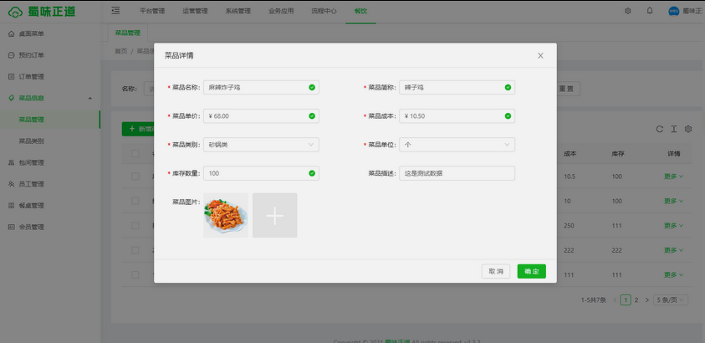The width and height of the screenshot is (705, 343).
Task: Click 会员管理 icon in sidebar
Action: [x=12, y=227]
